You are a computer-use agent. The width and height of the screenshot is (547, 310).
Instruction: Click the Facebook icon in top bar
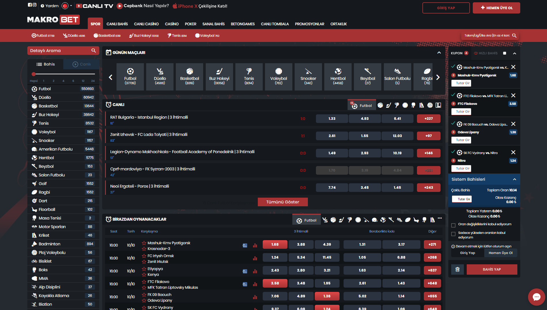(30, 5)
